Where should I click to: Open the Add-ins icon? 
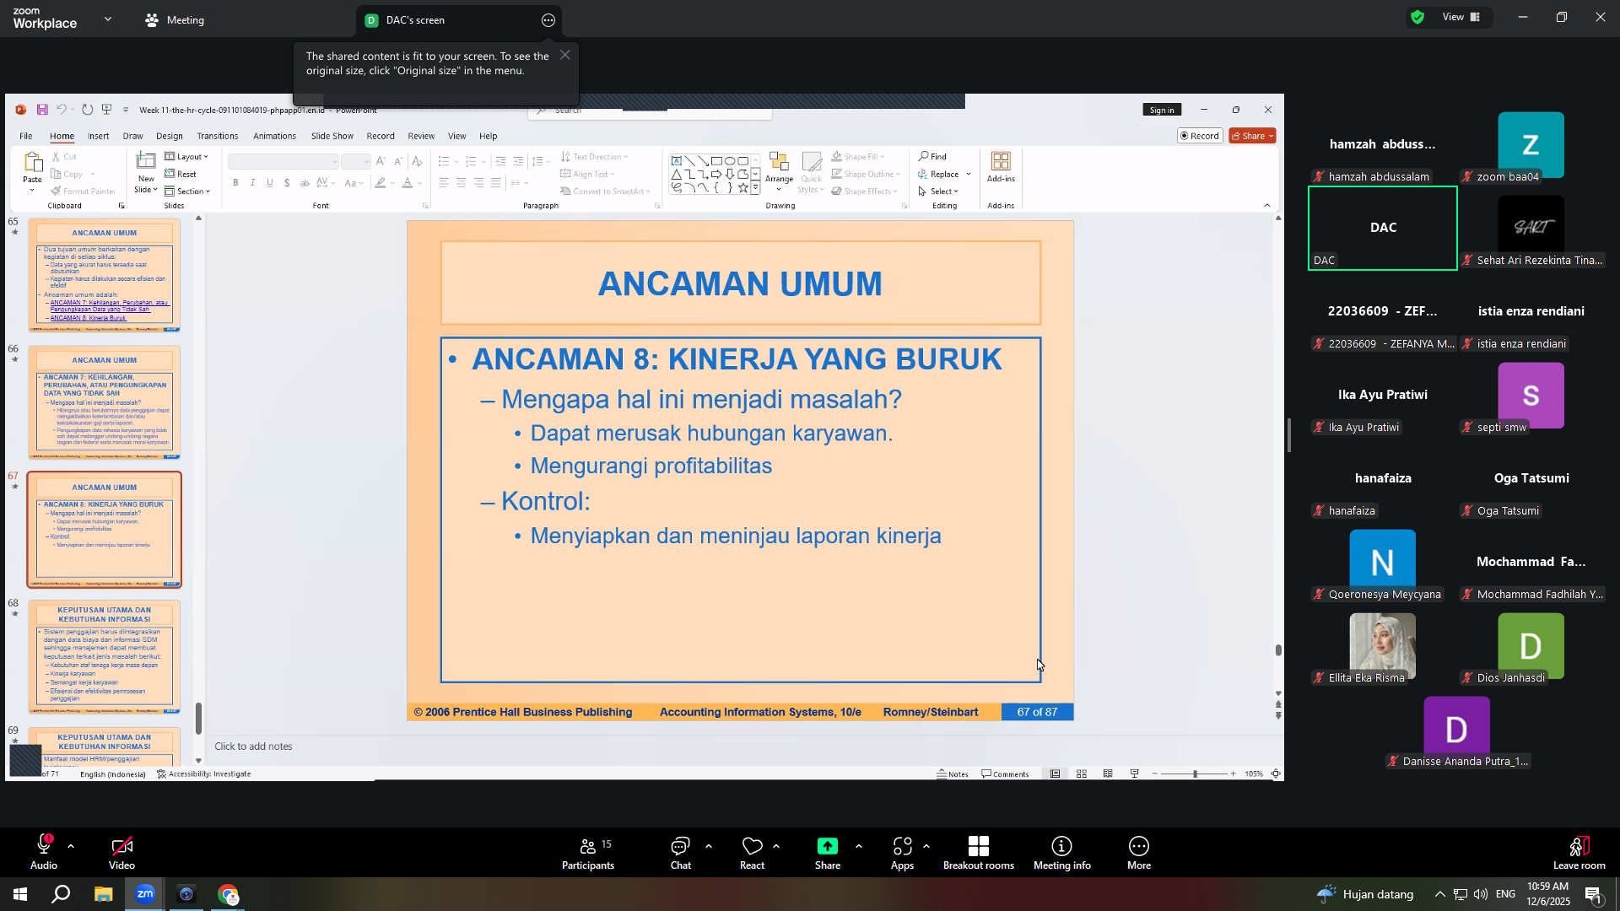point(1001,167)
